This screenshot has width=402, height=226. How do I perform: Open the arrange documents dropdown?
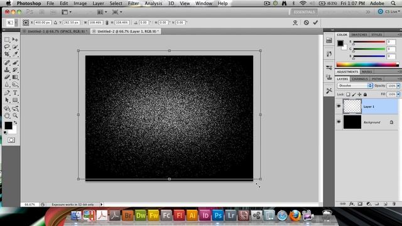click(102, 12)
